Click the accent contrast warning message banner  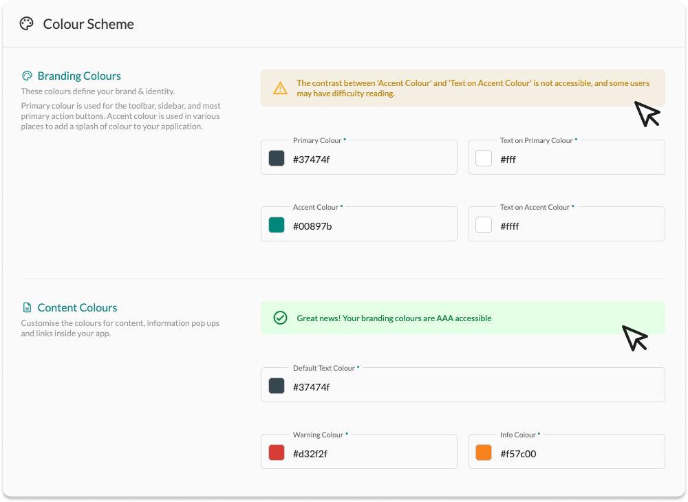[x=462, y=88]
